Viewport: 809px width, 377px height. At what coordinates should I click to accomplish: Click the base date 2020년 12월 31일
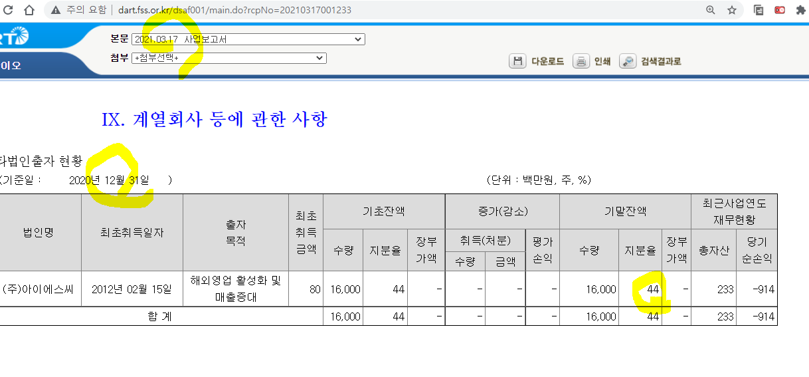[109, 180]
